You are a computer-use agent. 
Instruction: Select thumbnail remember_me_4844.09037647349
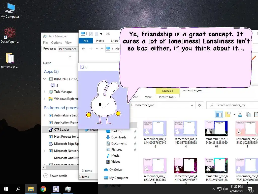[x=155, y=134]
